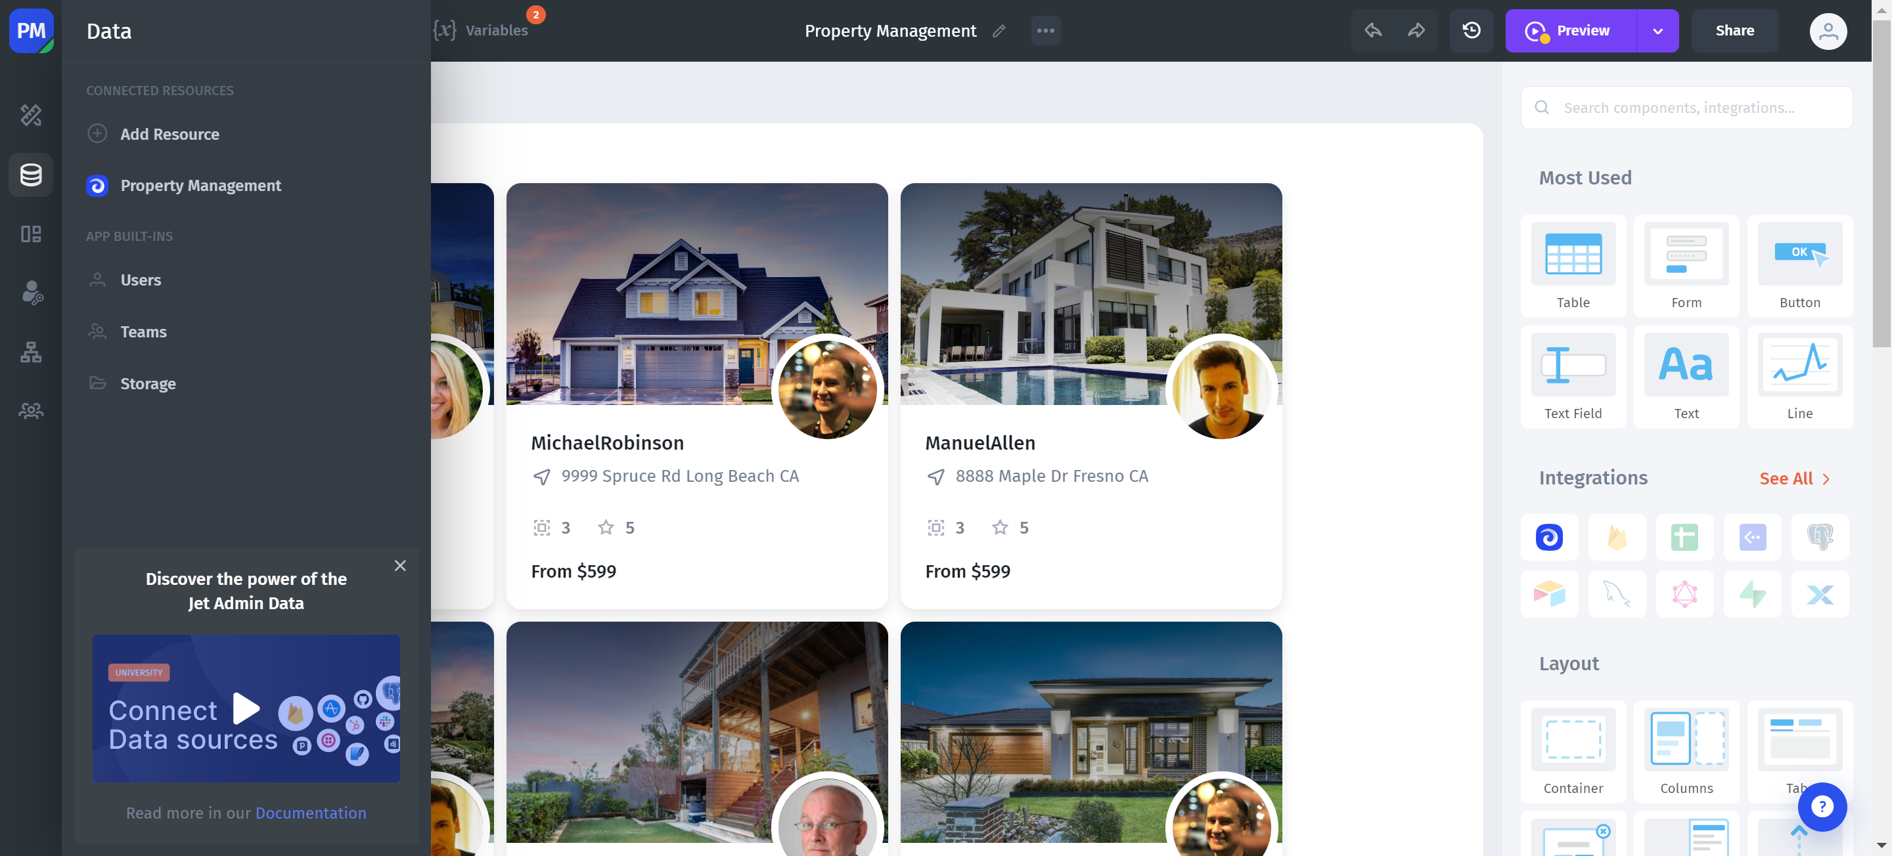1892x856 pixels.
Task: Open the layout pages sidebar icon
Action: point(31,234)
